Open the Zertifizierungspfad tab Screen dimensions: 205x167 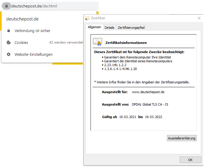click(x=131, y=28)
